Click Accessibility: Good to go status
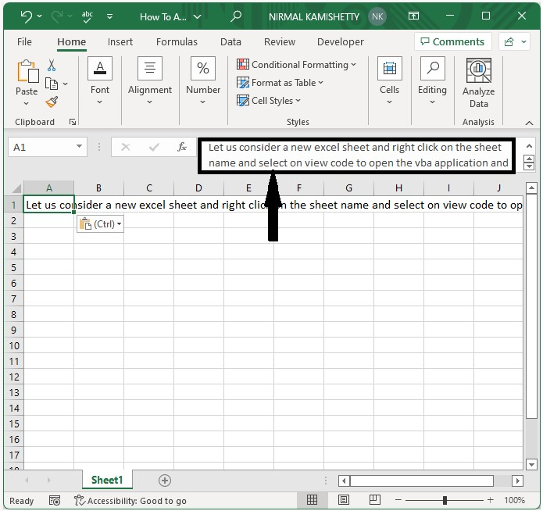The height and width of the screenshot is (511, 543). click(130, 501)
